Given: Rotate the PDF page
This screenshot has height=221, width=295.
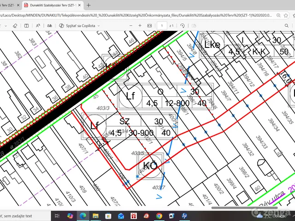Looking at the screenshot, I should (183, 26).
